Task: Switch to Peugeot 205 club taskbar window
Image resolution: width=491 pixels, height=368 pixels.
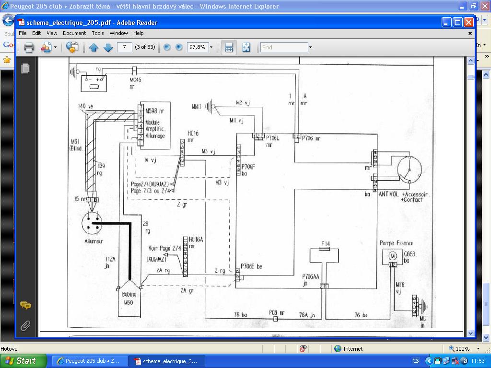Action: [x=88, y=361]
